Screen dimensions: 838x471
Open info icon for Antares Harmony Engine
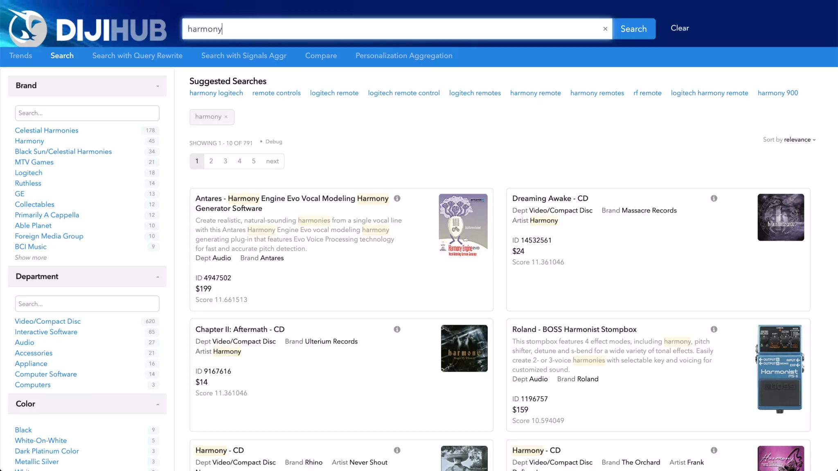tap(397, 198)
